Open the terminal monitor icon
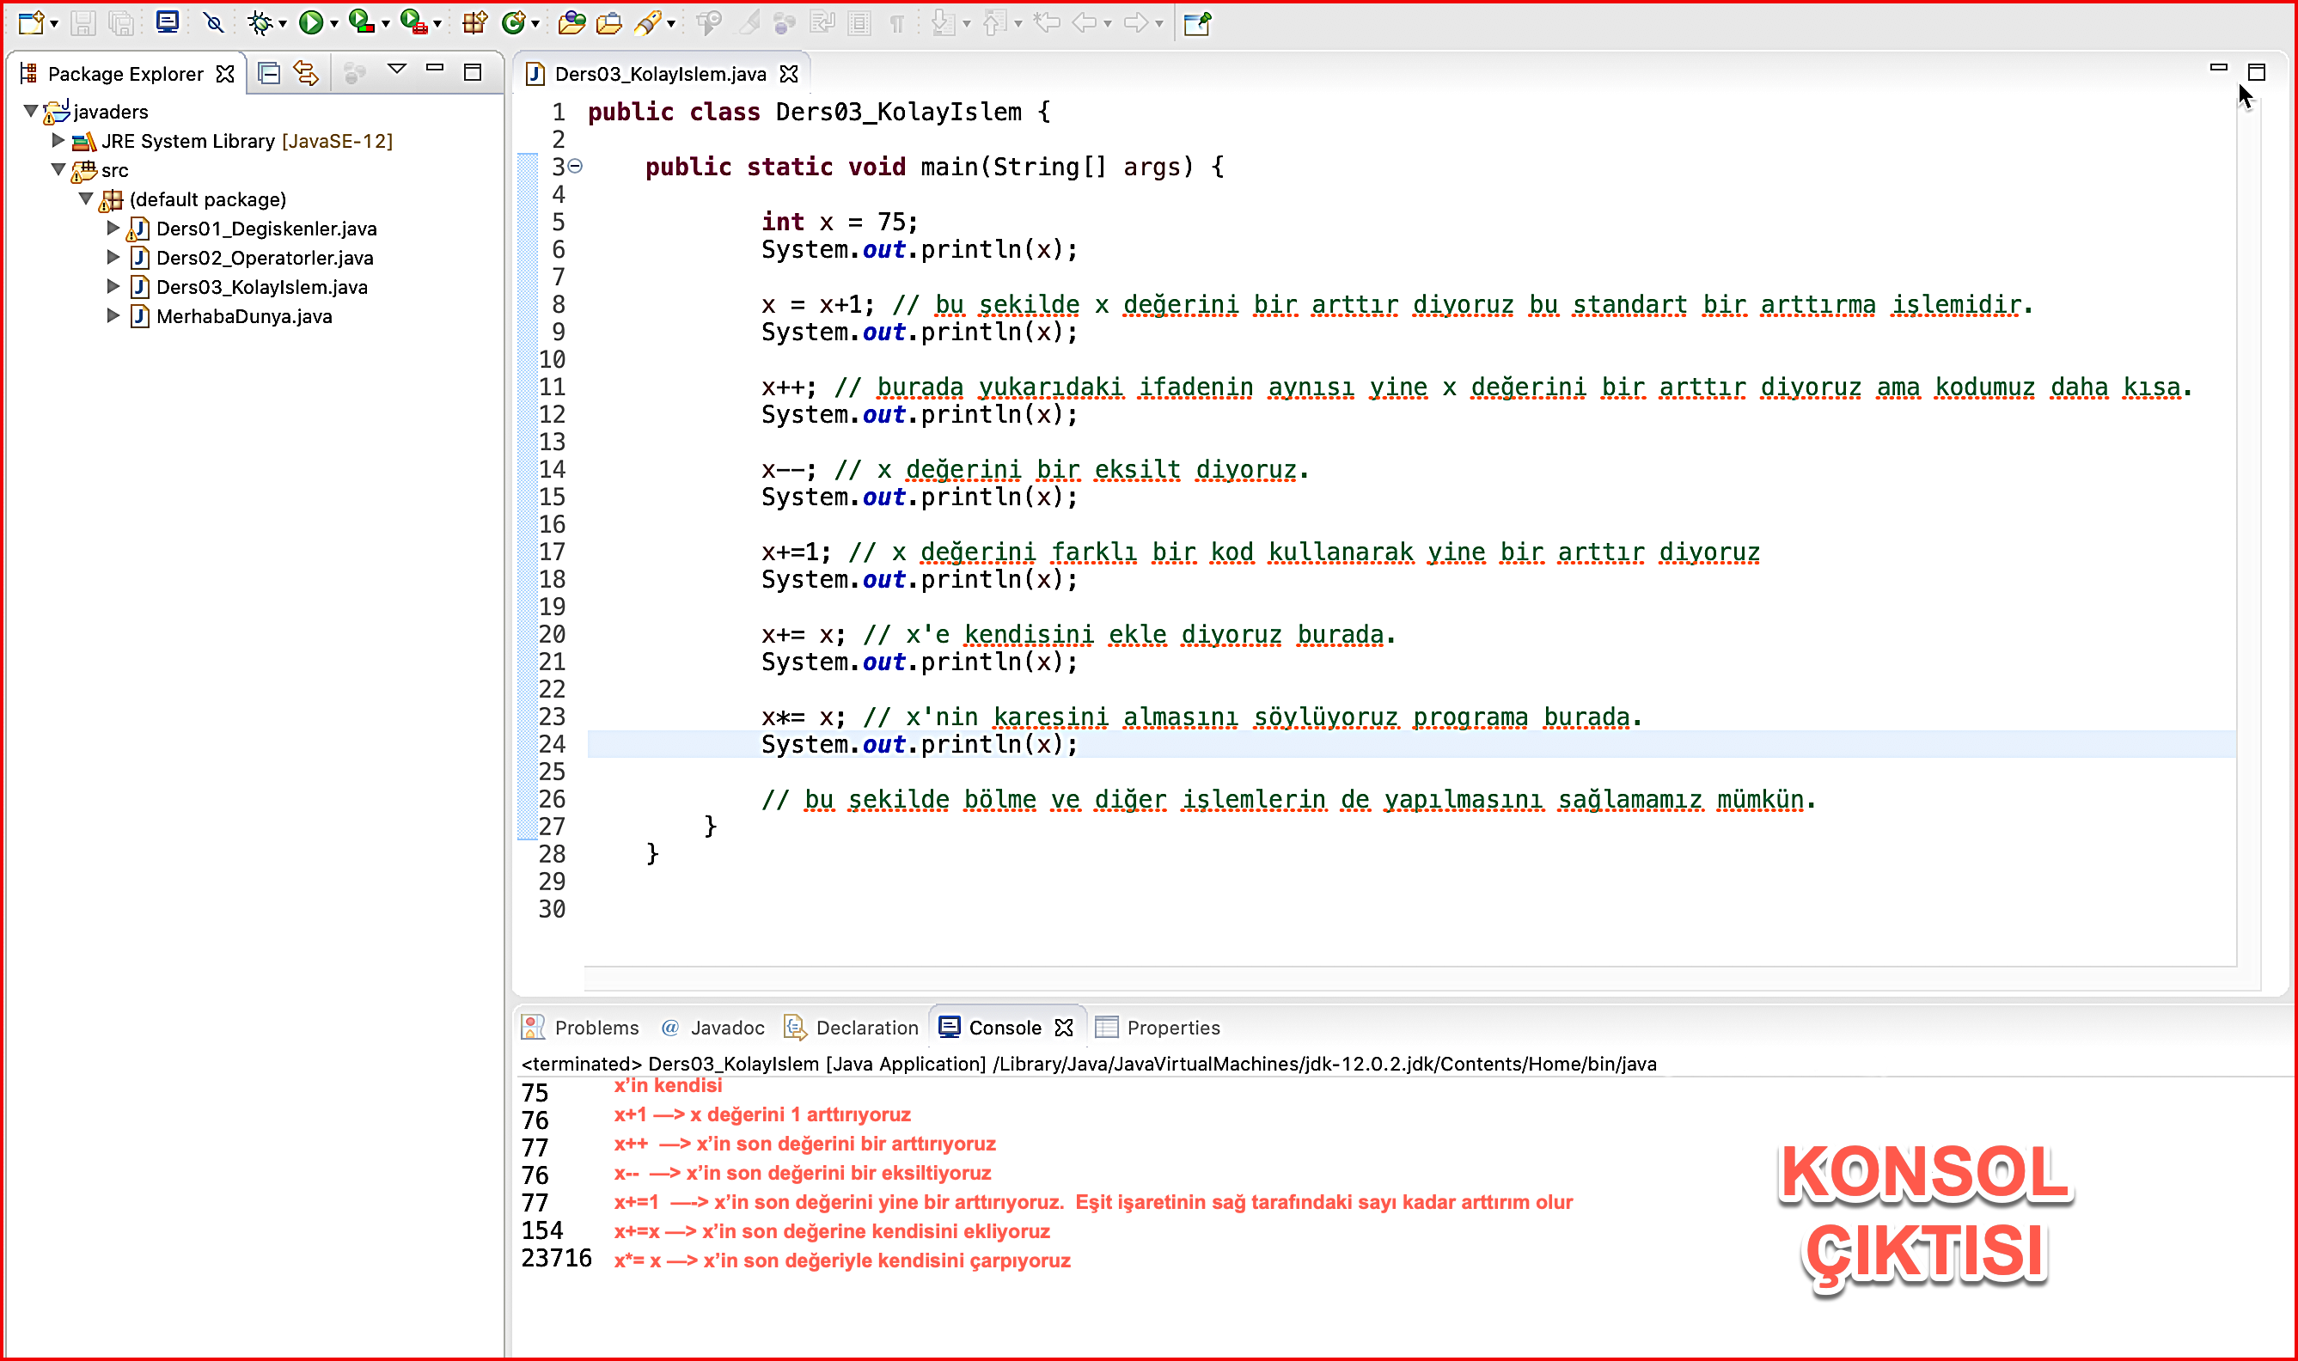2298x1361 pixels. 167,22
